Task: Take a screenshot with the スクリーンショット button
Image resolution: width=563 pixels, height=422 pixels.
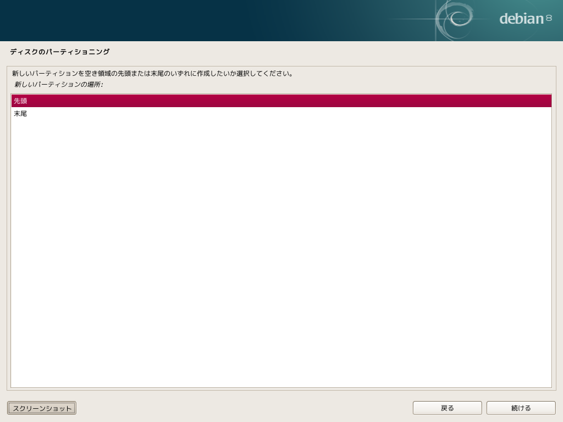Action: [x=41, y=408]
